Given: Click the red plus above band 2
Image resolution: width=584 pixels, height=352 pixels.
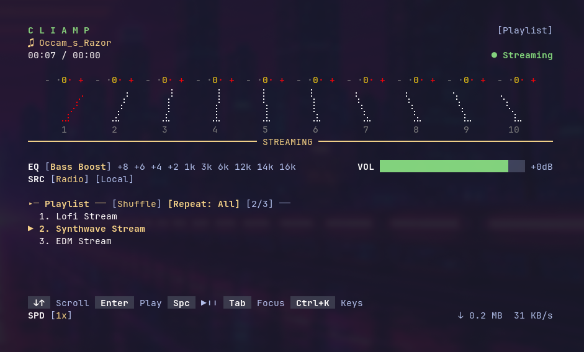Looking at the screenshot, I should (131, 80).
